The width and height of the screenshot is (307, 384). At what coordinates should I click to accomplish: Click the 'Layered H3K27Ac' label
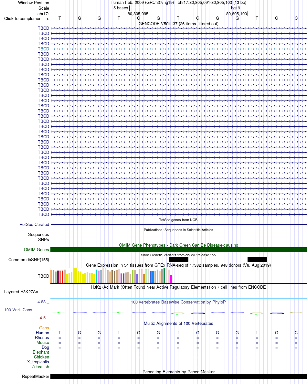pos(21,292)
